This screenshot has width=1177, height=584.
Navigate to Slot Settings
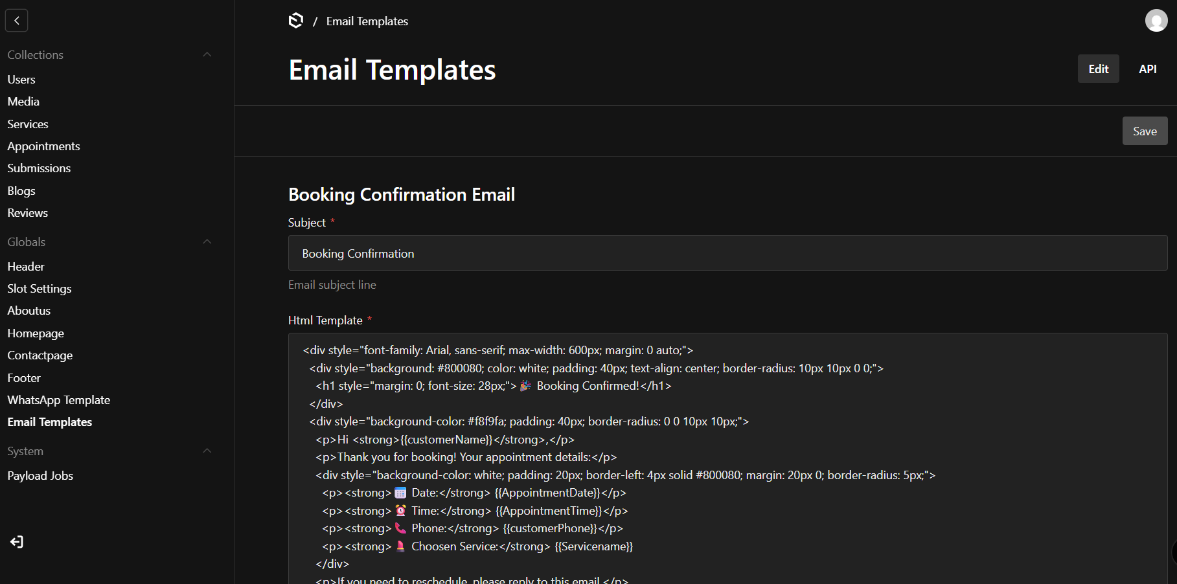click(39, 289)
